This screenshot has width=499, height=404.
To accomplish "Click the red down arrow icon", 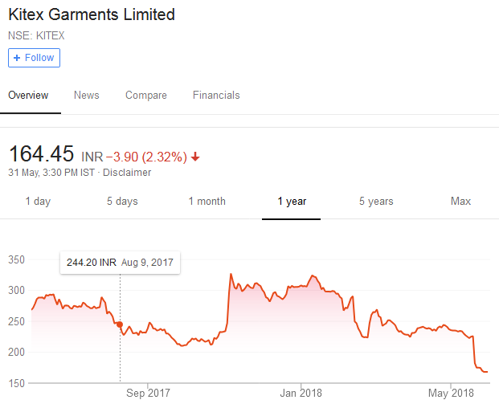I will click(195, 157).
